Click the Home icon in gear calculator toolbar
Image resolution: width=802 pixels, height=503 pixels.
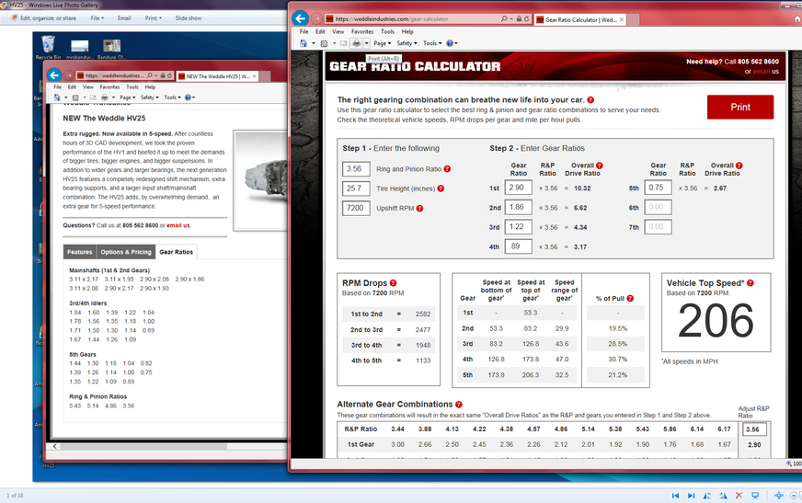[x=304, y=43]
